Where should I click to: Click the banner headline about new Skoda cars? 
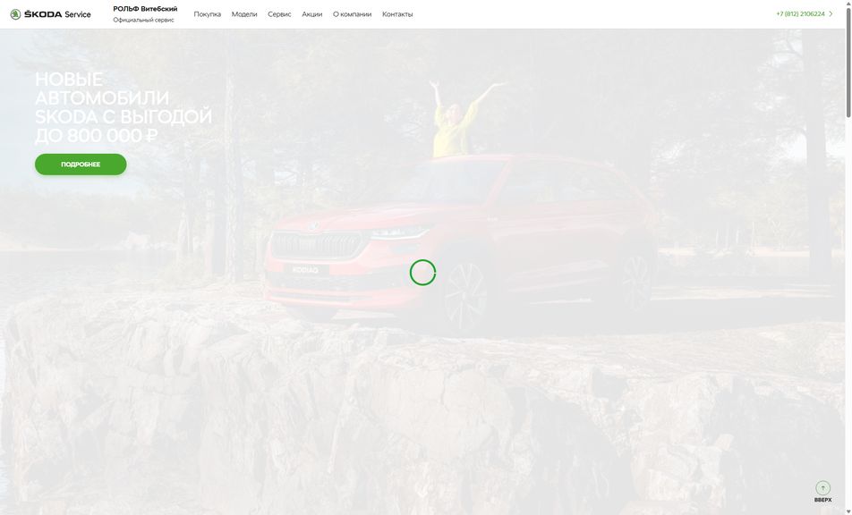click(124, 107)
